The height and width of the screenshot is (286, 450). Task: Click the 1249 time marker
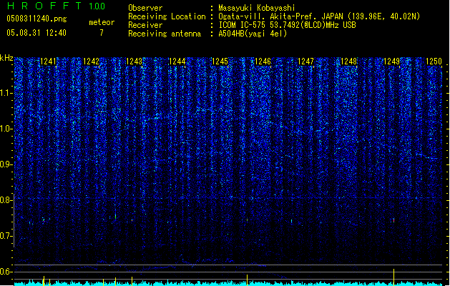(392, 61)
